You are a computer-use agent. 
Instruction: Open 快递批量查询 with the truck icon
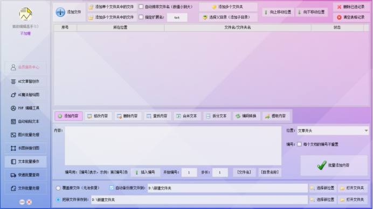pos(25,175)
